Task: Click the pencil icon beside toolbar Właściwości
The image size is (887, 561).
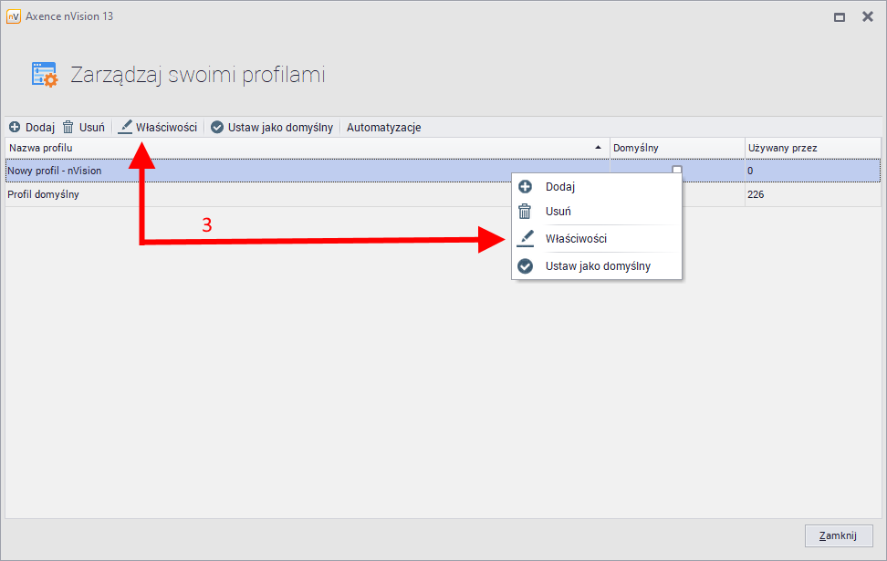Action: click(126, 128)
